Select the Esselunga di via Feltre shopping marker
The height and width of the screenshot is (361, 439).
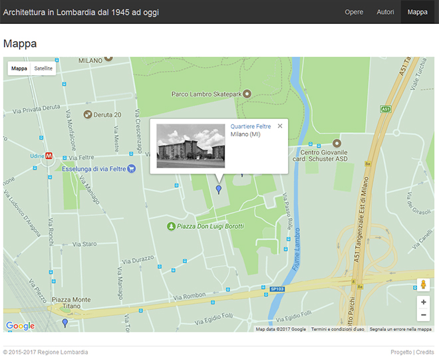click(132, 169)
